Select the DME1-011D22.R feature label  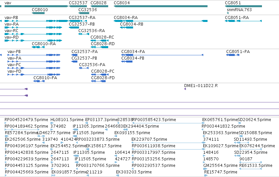point(201,86)
